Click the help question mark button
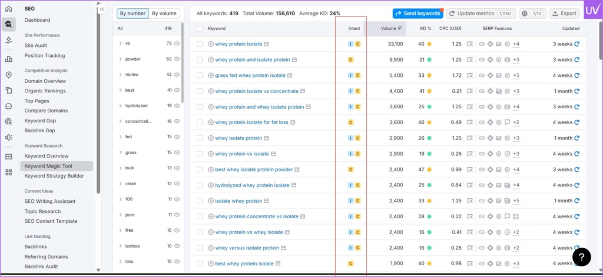 pos(581,256)
